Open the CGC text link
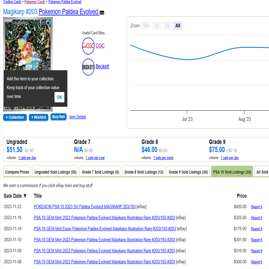Image resolution: width=269 pixels, height=269 pixels. click(100, 46)
